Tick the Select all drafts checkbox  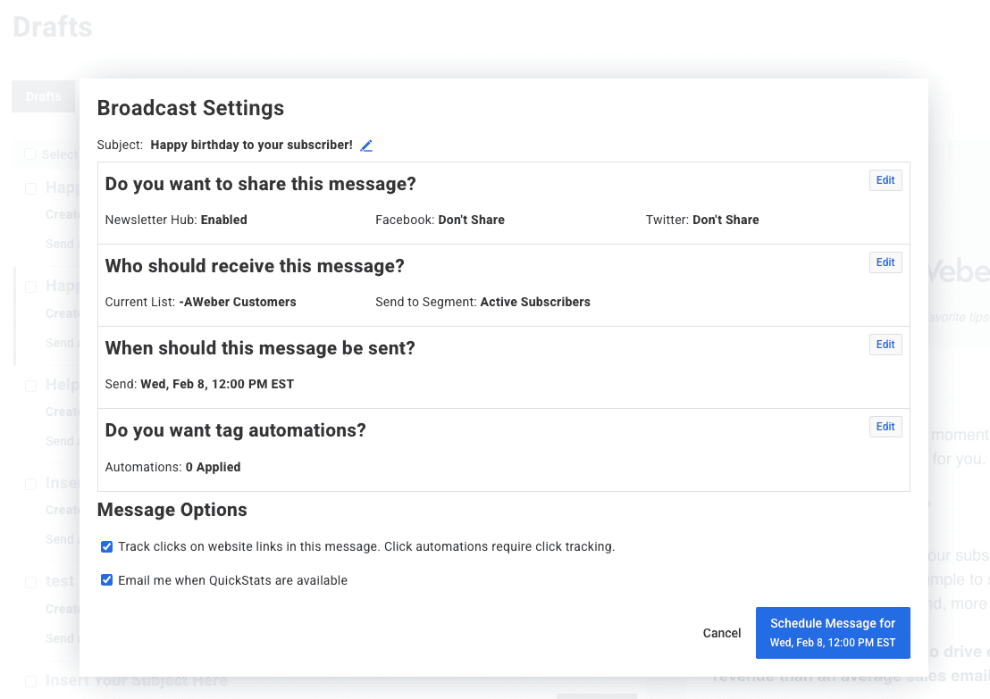click(x=30, y=154)
